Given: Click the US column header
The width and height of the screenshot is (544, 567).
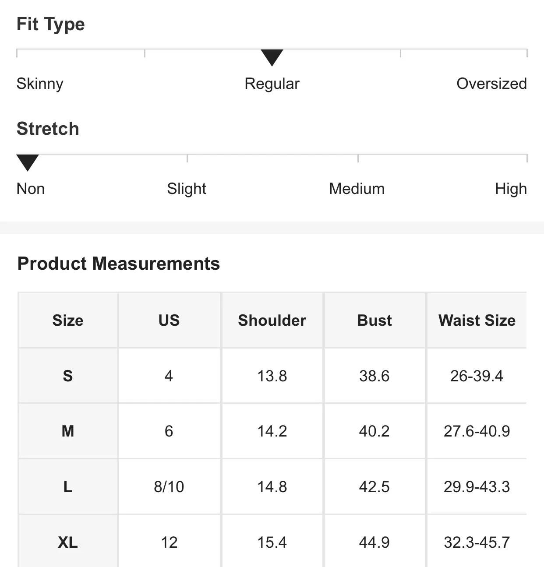Looking at the screenshot, I should coord(169,320).
